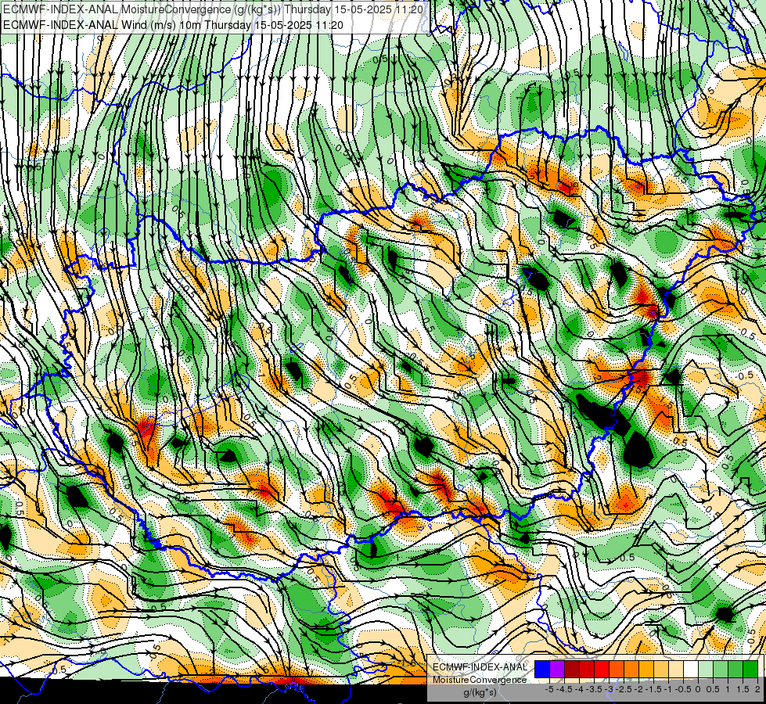766x704 pixels.
Task: Click the legend swatch between -4 and -3.5
Action: pos(587,670)
